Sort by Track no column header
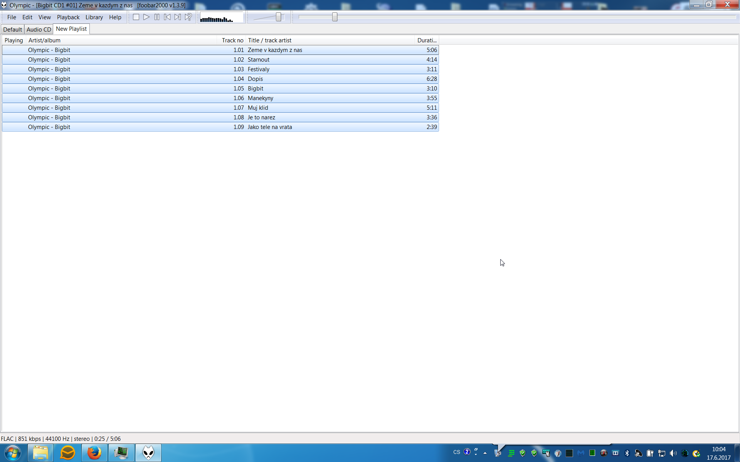The image size is (740, 462). coord(232,40)
